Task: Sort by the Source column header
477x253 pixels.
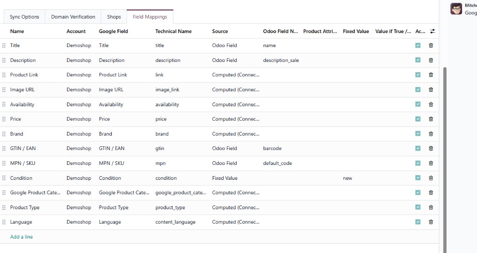Action: [220, 31]
